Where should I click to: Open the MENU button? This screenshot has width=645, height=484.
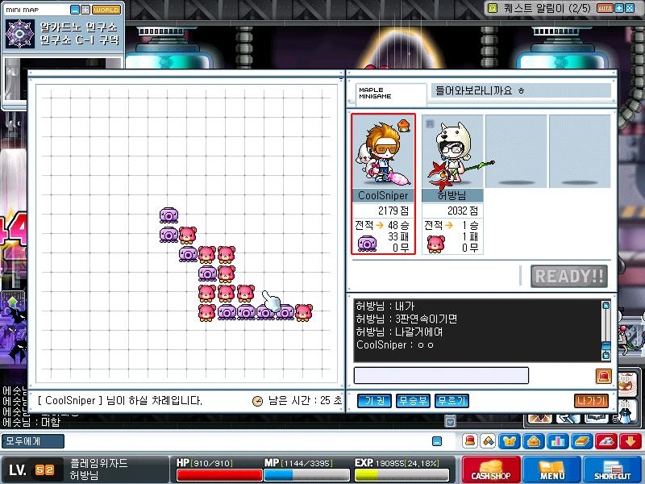point(551,469)
